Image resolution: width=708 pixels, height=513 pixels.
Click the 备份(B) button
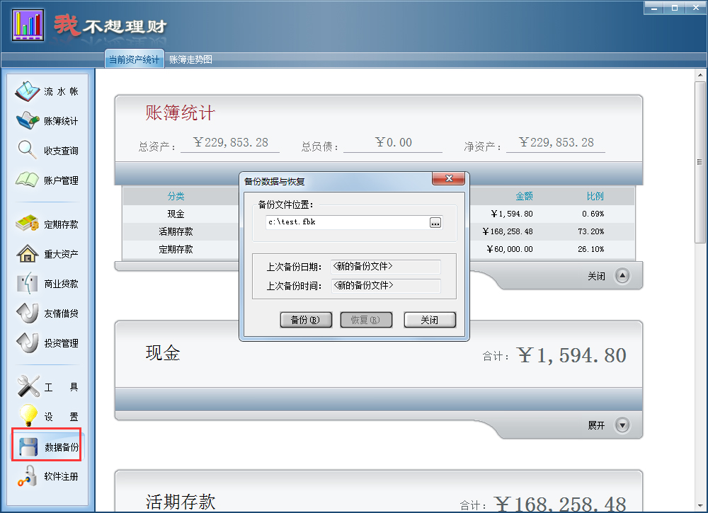(x=306, y=320)
